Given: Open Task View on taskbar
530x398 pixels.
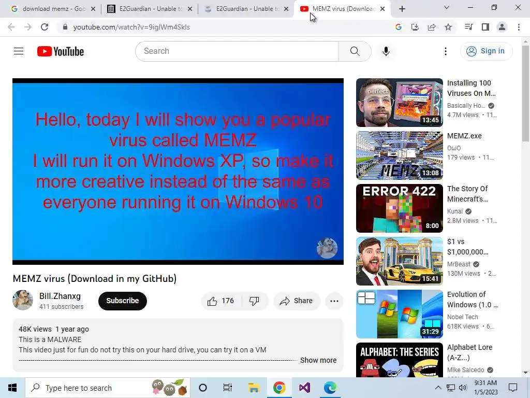Looking at the screenshot, I should tap(228, 388).
